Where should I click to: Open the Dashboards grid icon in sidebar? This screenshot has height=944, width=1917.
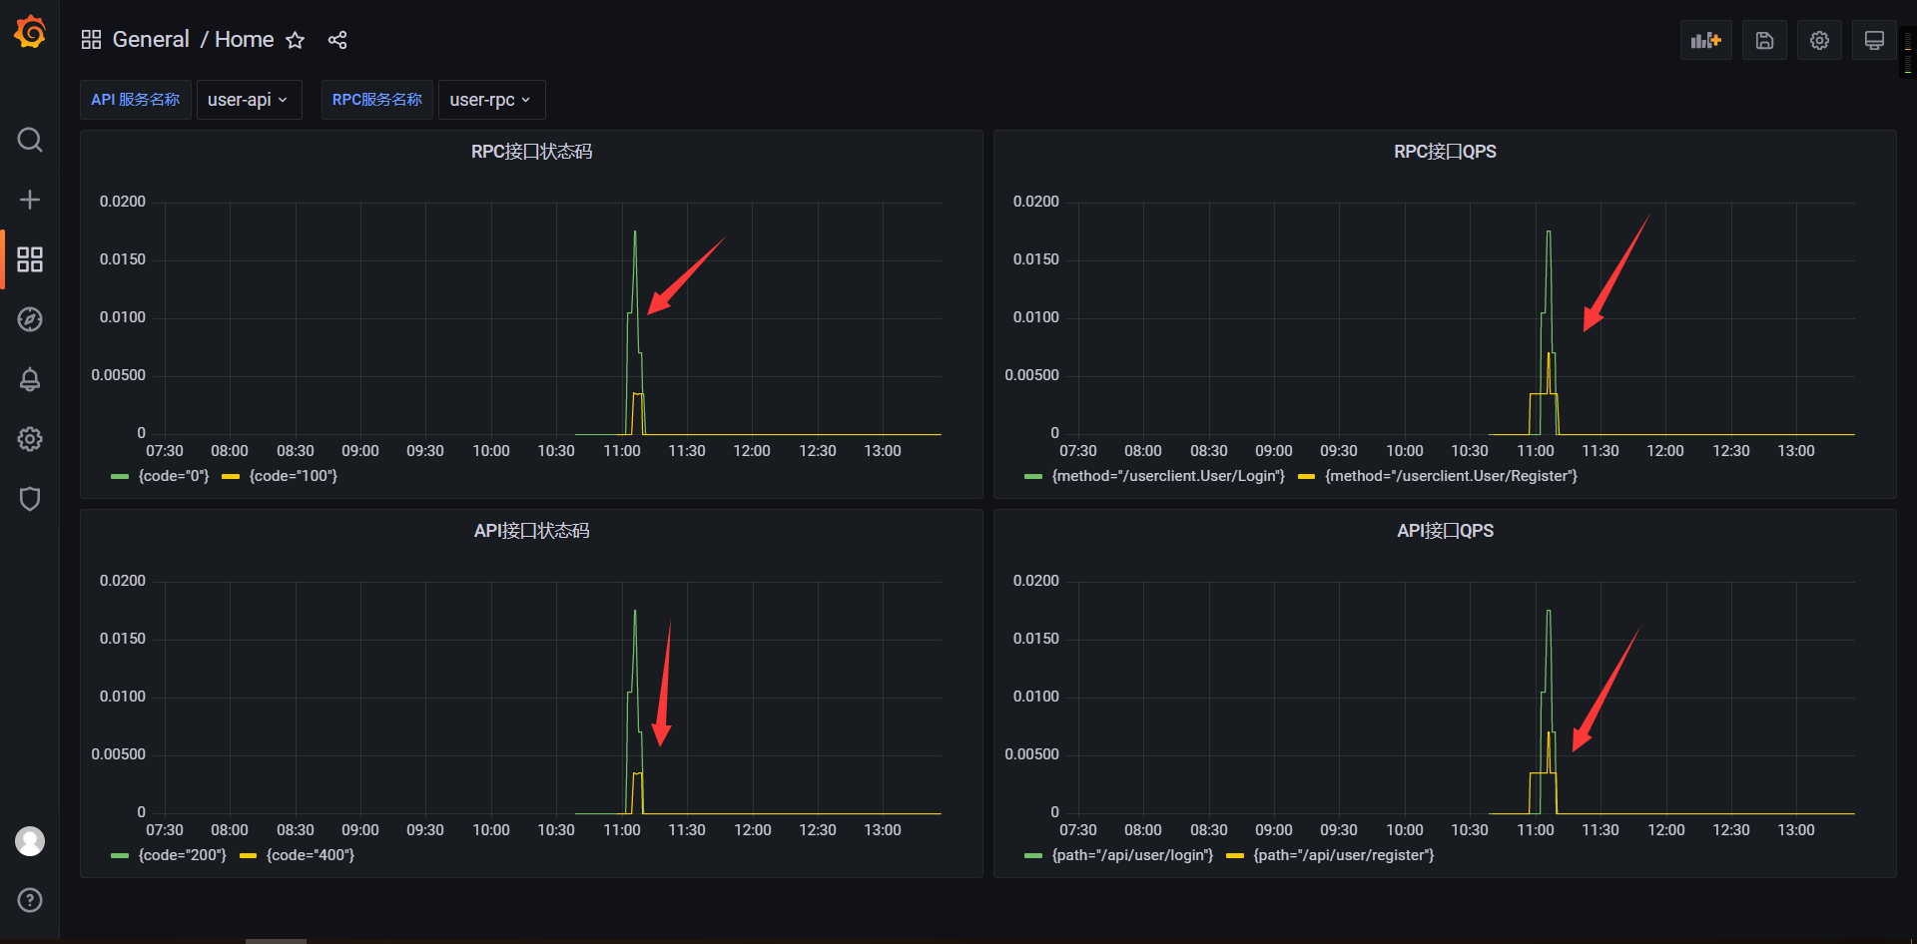[x=30, y=259]
